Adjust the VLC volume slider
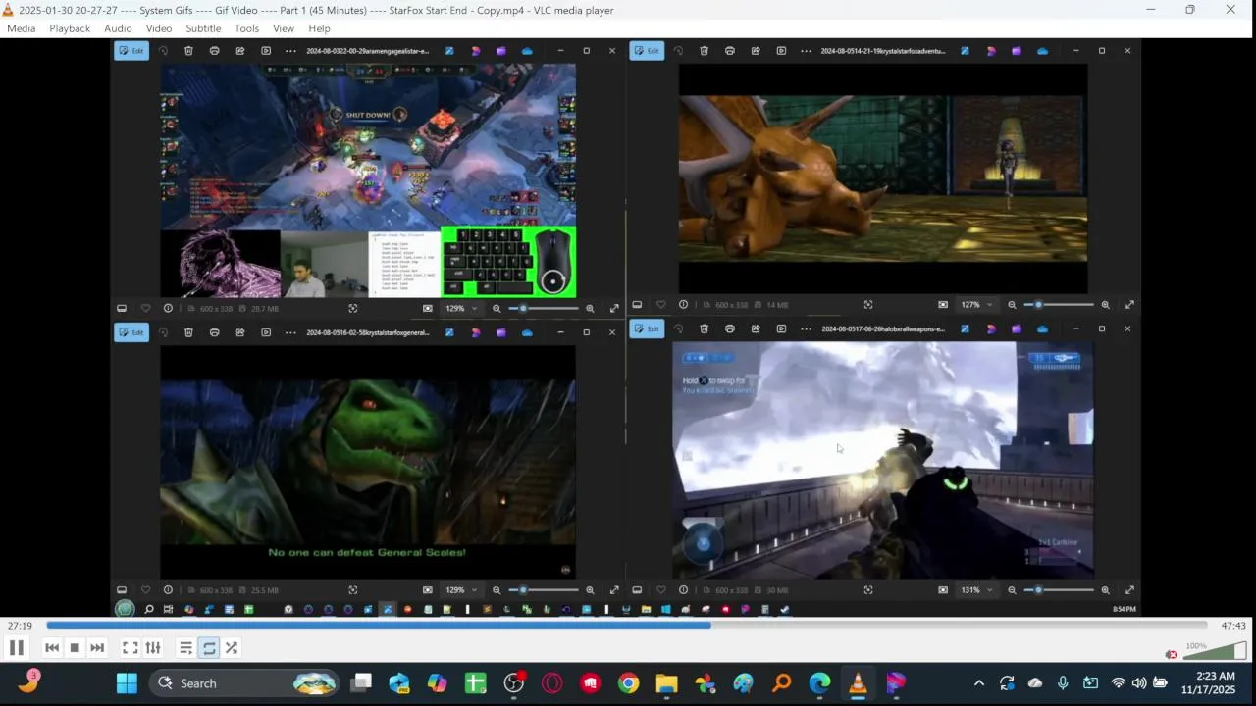The height and width of the screenshot is (706, 1256). (1216, 650)
